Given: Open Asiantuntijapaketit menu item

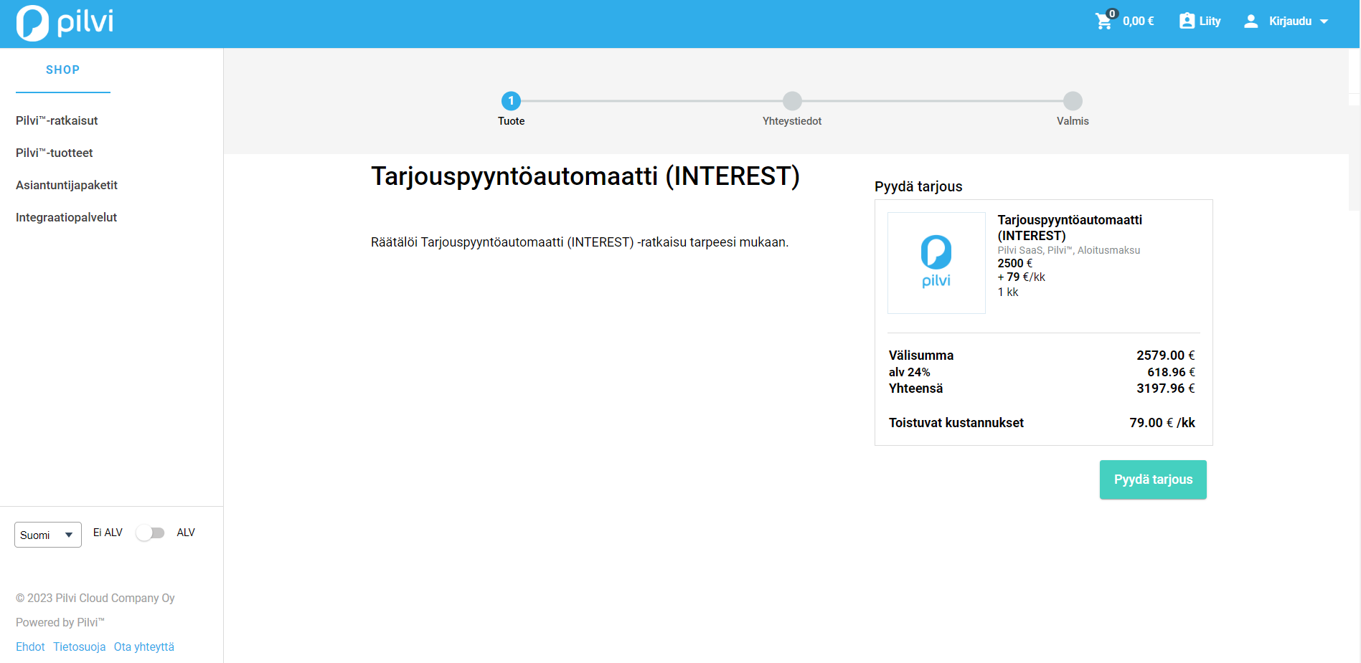Looking at the screenshot, I should point(67,185).
